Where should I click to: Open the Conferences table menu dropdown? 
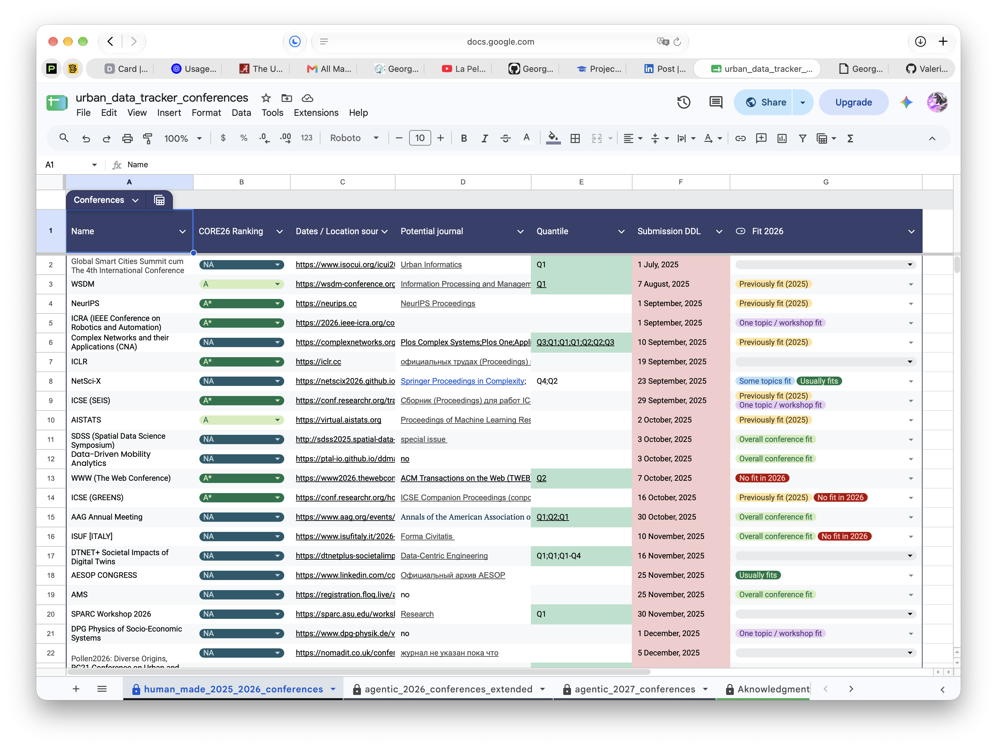pyautogui.click(x=135, y=200)
